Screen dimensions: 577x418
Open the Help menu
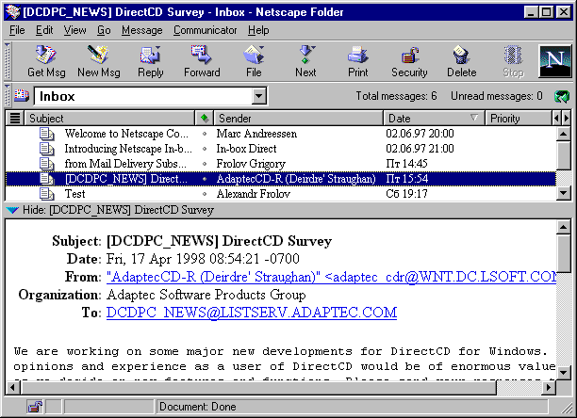(x=258, y=30)
